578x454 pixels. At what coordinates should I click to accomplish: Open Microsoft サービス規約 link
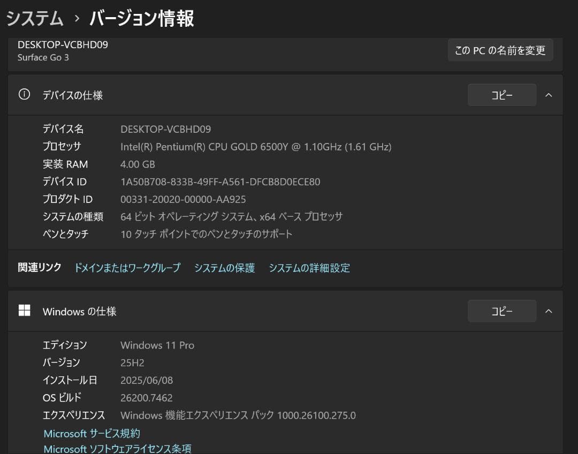click(x=92, y=433)
